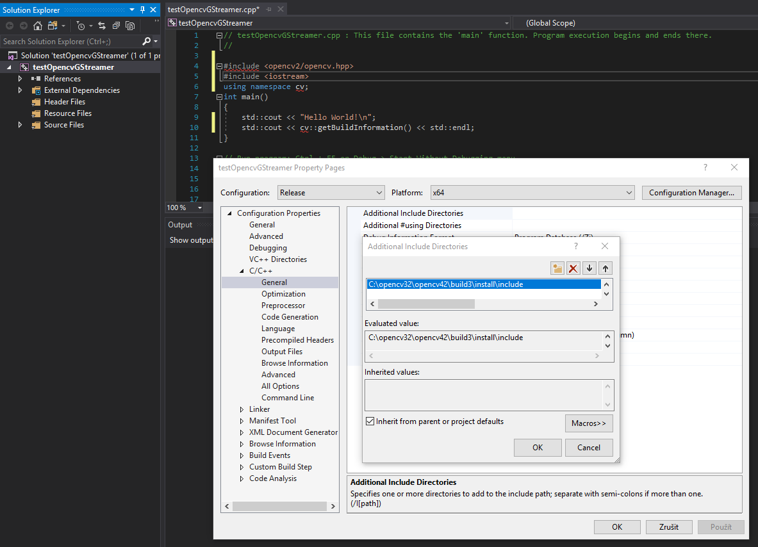Open the Platform x64 dropdown
Viewport: 758px width, 547px height.
point(532,192)
